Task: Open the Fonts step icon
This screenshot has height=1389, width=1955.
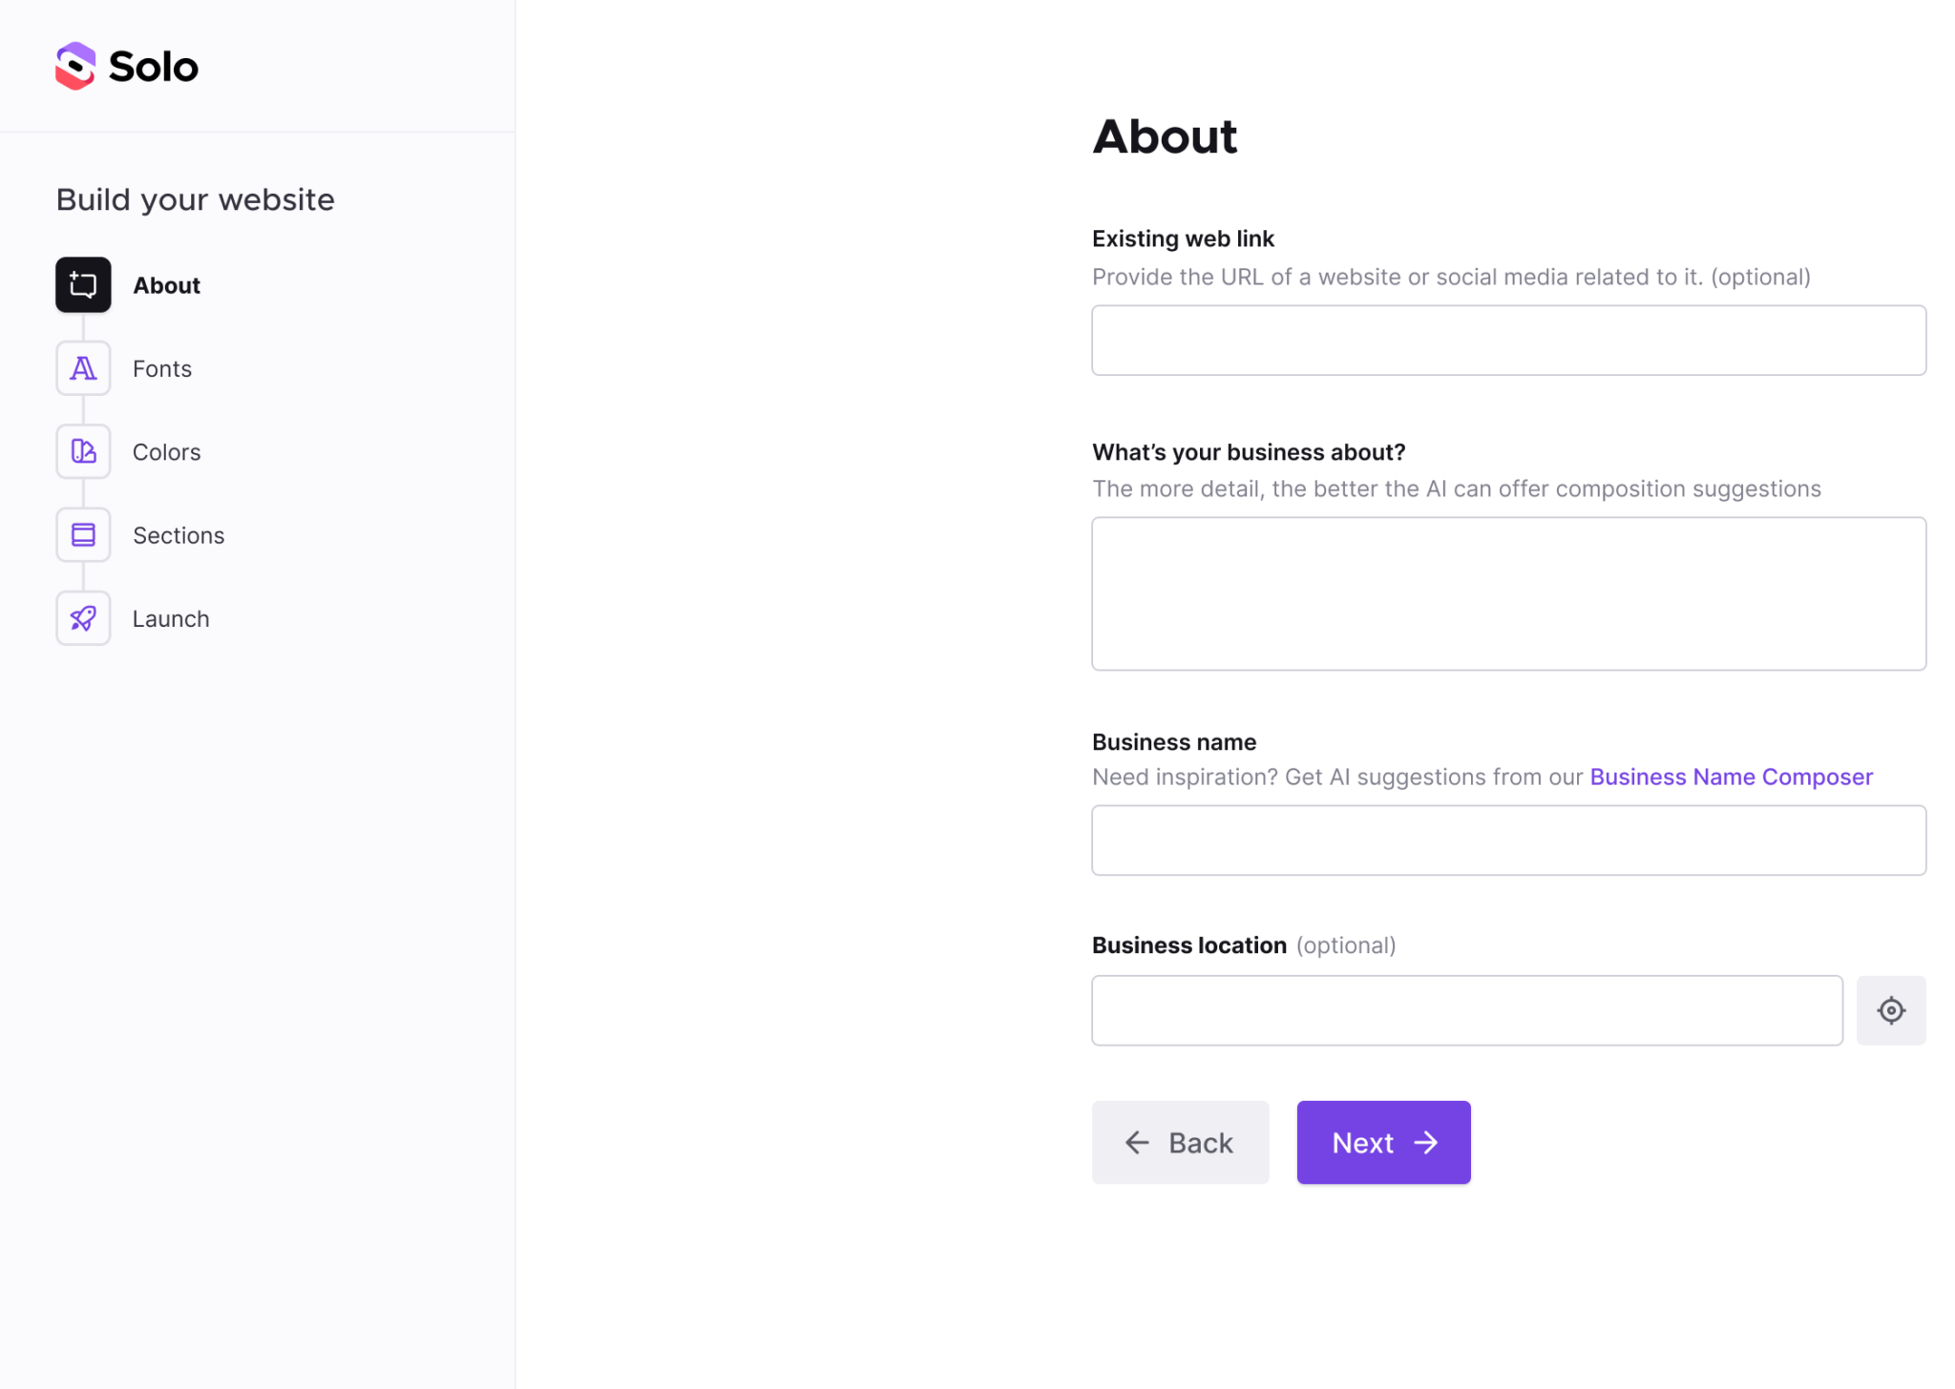Action: pos(83,368)
